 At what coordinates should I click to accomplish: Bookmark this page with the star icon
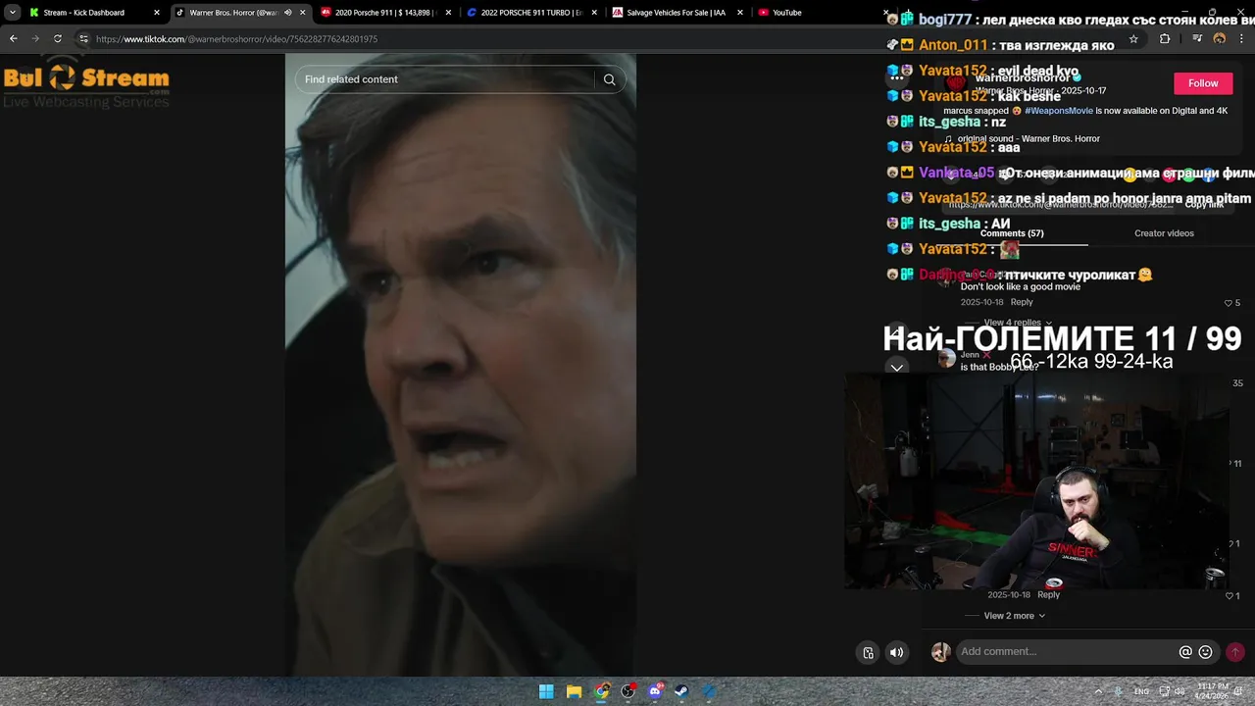pyautogui.click(x=1133, y=39)
